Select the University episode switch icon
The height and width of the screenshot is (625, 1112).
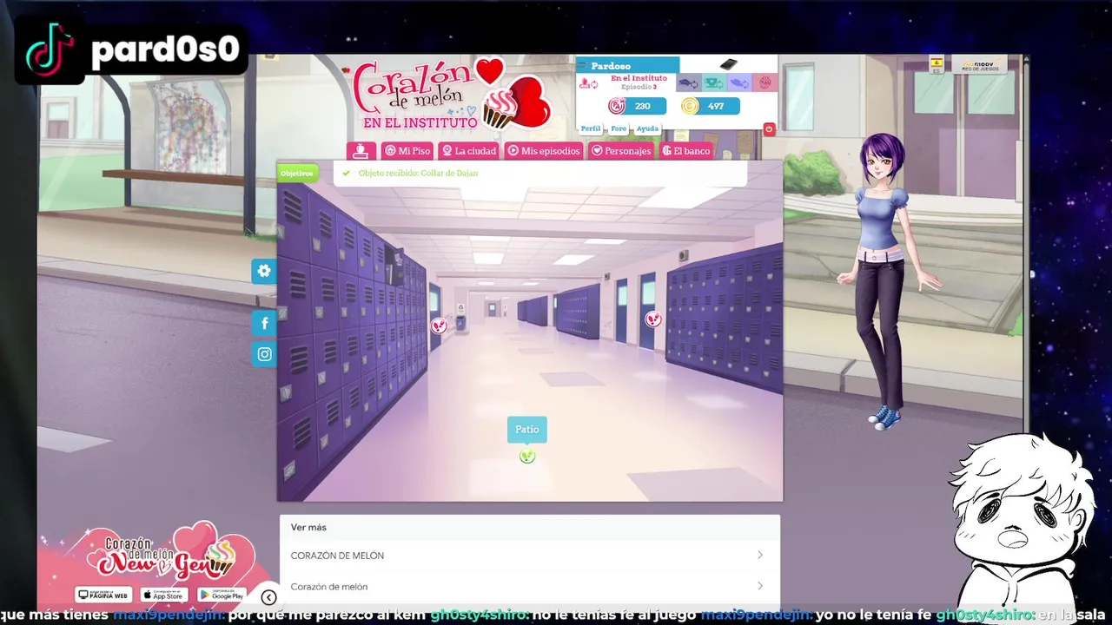(x=688, y=83)
